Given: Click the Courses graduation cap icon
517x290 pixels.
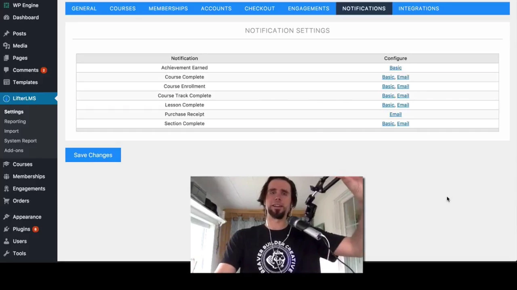Looking at the screenshot, I should (6, 164).
